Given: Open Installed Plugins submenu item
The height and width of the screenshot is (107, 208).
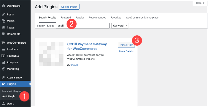Looking at the screenshot, I should [x=12, y=91].
